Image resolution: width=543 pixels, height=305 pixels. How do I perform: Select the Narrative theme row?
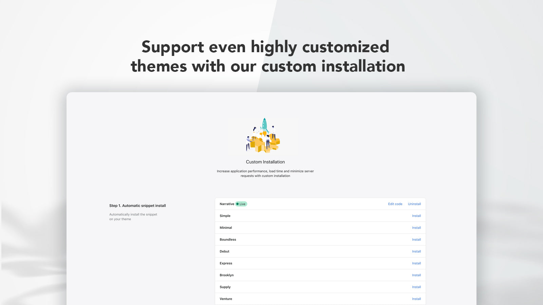[319, 204]
